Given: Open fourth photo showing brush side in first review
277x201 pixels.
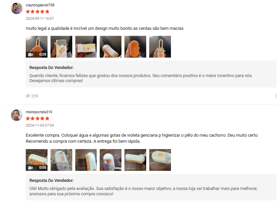Looking at the screenshot, I should 111,47.
